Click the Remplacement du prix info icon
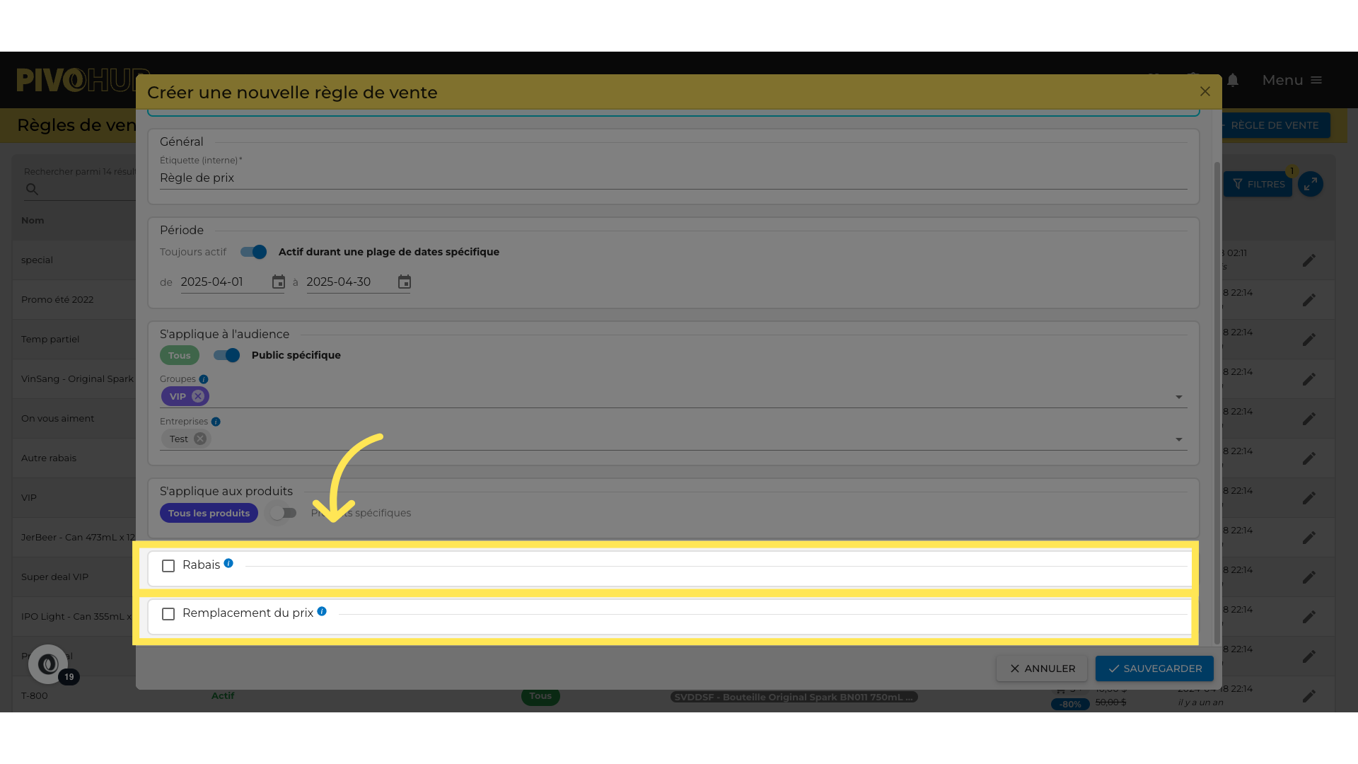Image resolution: width=1358 pixels, height=764 pixels. pyautogui.click(x=322, y=612)
